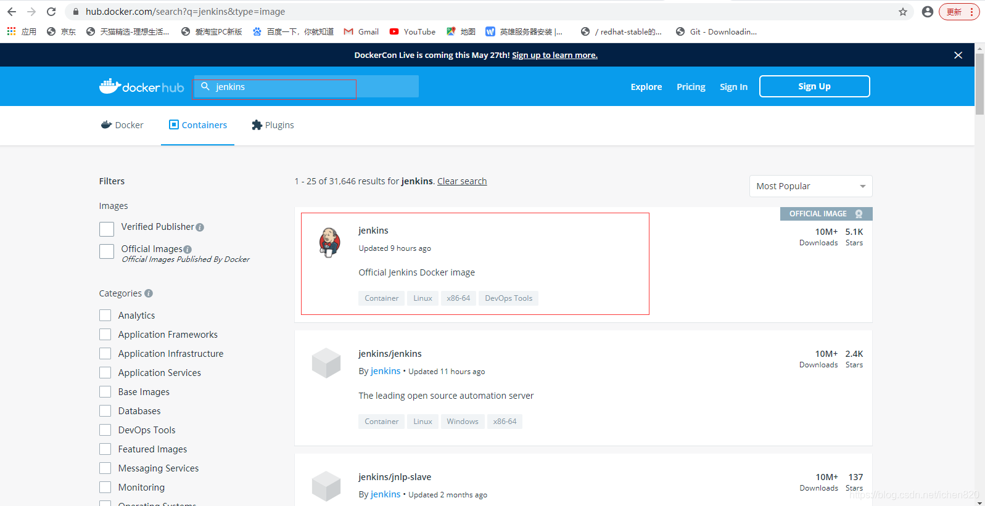Bookmark this page with the star icon

click(x=903, y=12)
